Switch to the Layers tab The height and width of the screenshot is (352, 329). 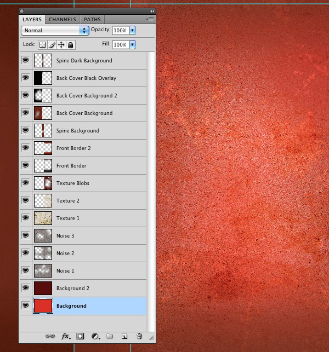coord(32,20)
